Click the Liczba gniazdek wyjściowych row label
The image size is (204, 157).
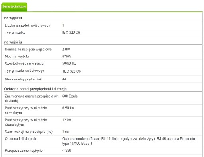click(27, 25)
